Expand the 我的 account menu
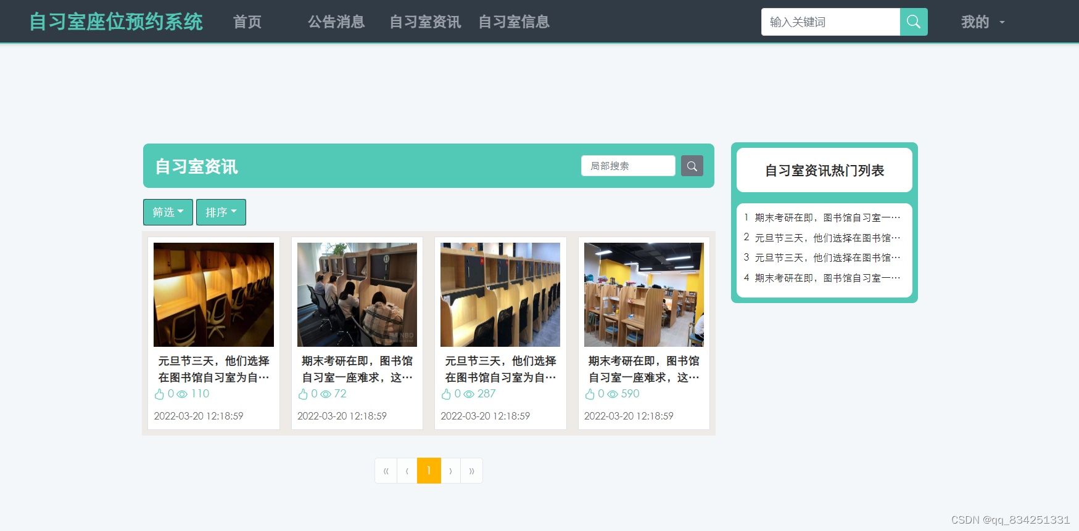This screenshot has width=1079, height=531. point(983,22)
